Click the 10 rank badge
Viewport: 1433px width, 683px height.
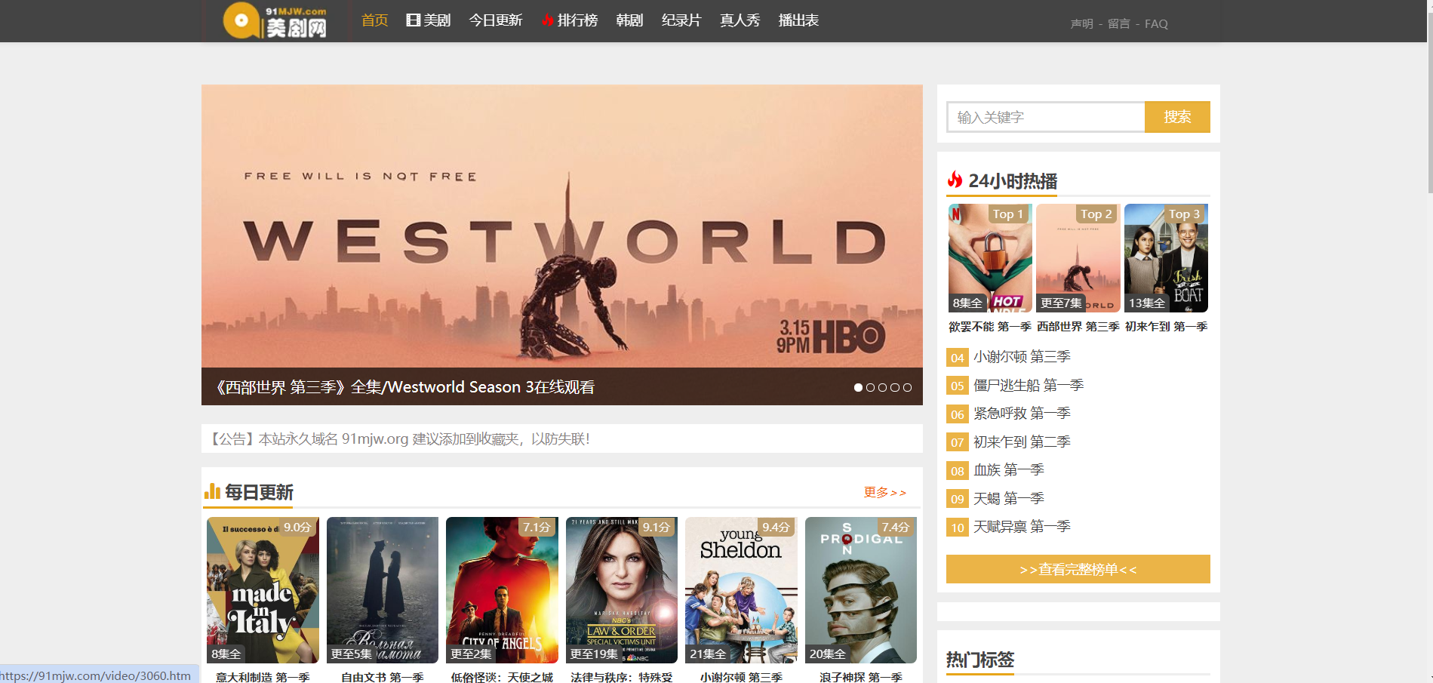point(957,528)
